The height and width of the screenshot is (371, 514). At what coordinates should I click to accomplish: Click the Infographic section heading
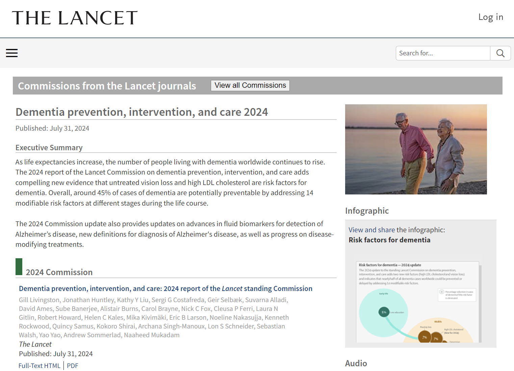367,211
